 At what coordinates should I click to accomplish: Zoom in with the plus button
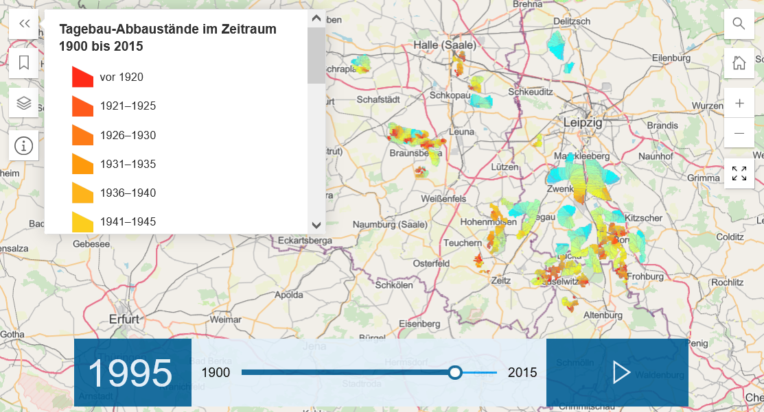pos(739,103)
